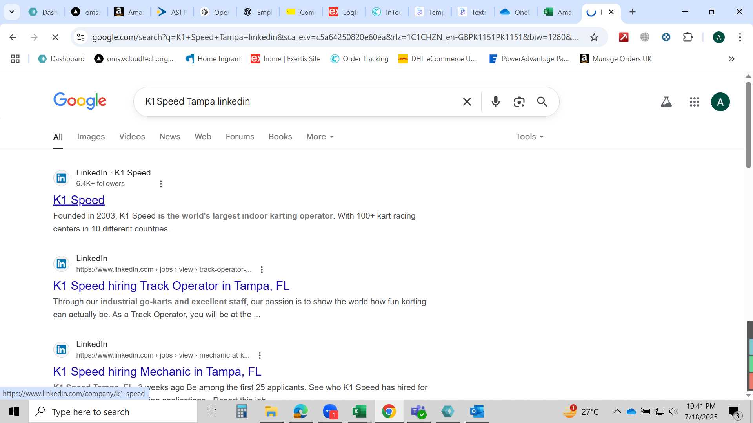Viewport: 753px width, 423px height.
Task: Show hidden system tray icons
Action: click(x=617, y=411)
